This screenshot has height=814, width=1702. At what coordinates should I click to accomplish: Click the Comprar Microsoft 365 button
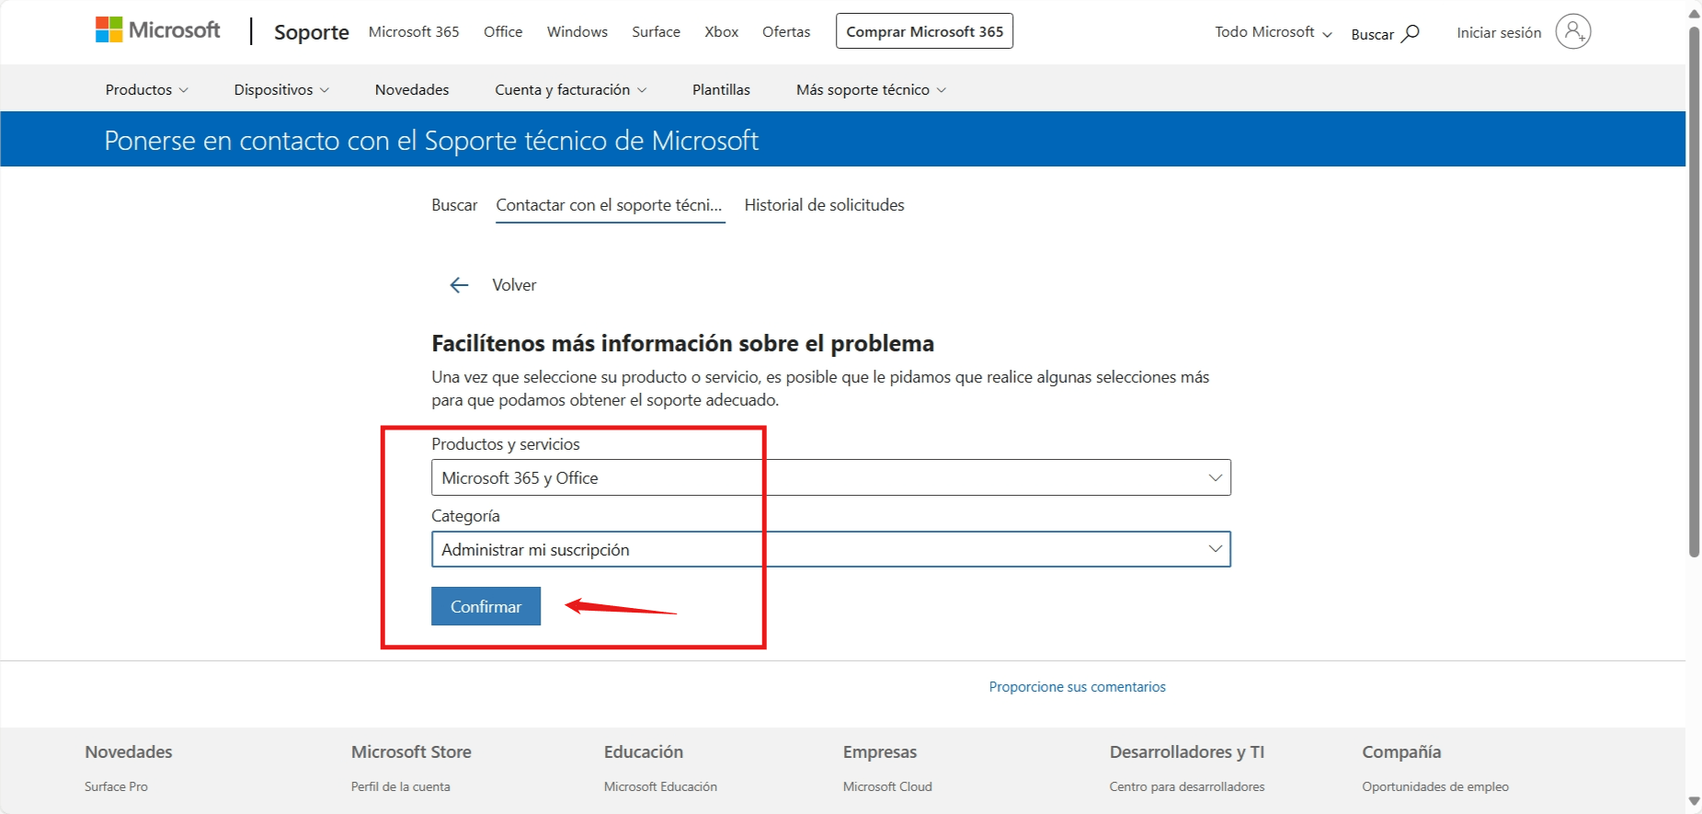coord(924,31)
